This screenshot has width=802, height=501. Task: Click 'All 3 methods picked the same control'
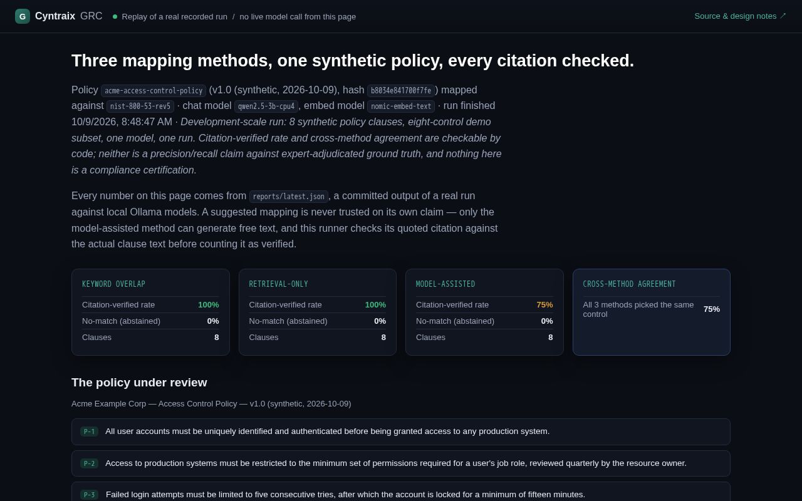(638, 309)
